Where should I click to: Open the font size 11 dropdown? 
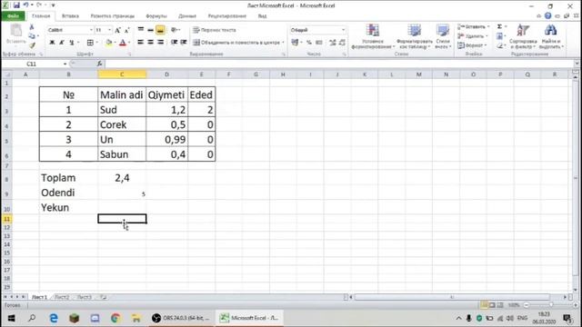coord(109,30)
